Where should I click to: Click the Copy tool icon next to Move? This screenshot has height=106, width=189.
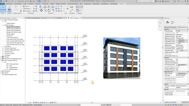pos(45,11)
